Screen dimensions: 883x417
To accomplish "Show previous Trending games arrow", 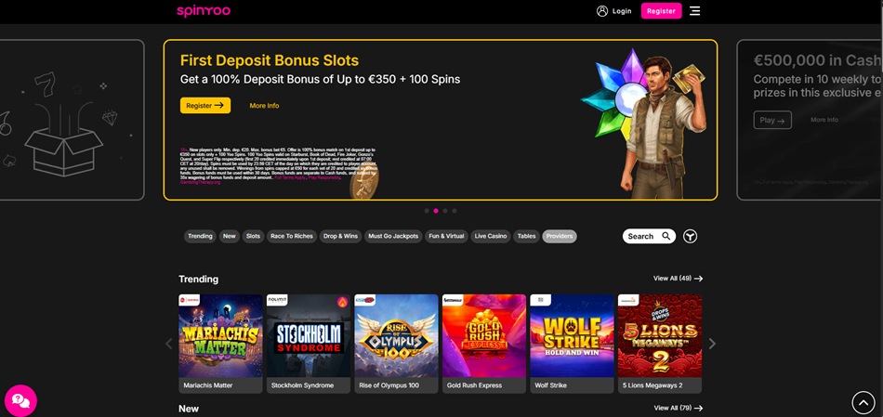I will (169, 344).
